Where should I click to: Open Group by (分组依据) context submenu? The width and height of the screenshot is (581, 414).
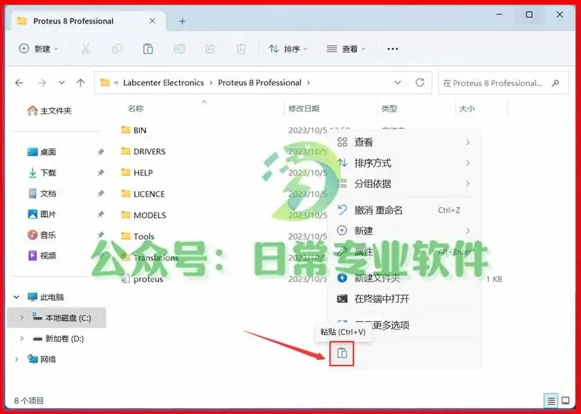tap(404, 183)
